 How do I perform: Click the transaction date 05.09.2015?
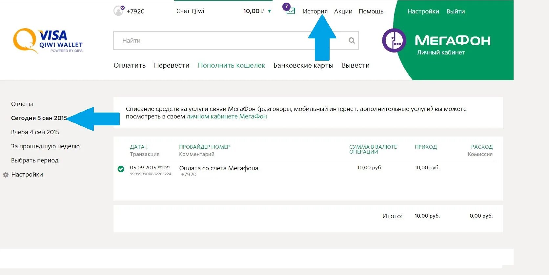pos(143,168)
